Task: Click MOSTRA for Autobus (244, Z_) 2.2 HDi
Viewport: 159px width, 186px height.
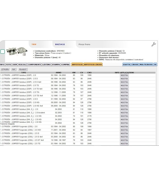Action: [x=124, y=116]
